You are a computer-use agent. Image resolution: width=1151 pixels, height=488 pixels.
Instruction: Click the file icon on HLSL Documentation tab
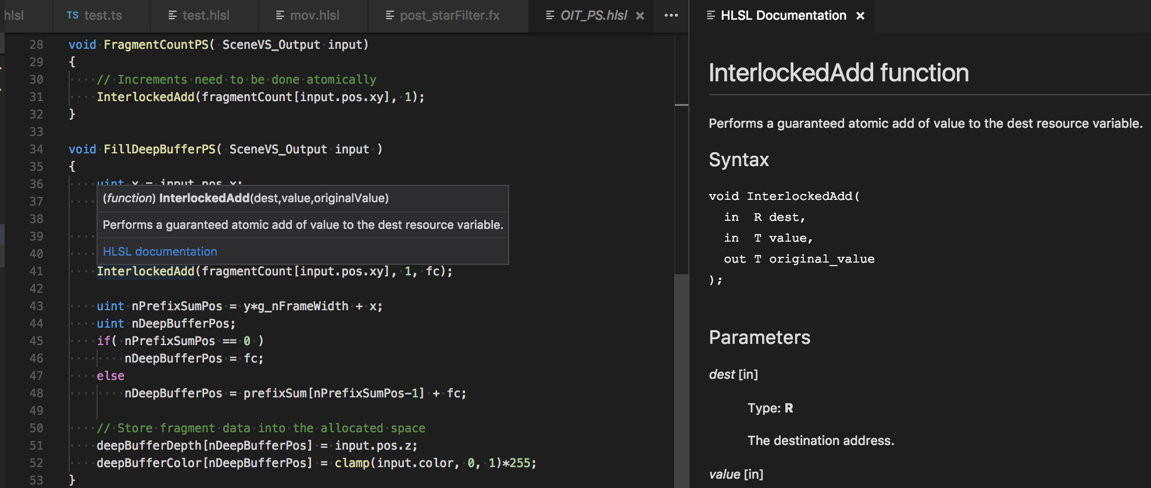pos(711,15)
